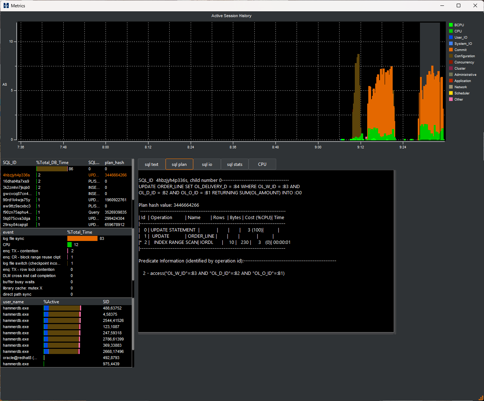The height and width of the screenshot is (401, 484).
Task: Select session with SID 4,58375
Action: click(66, 314)
